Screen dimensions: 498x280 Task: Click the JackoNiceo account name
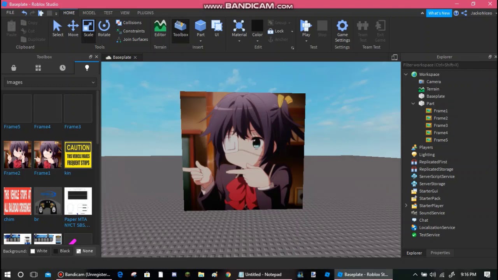click(481, 13)
